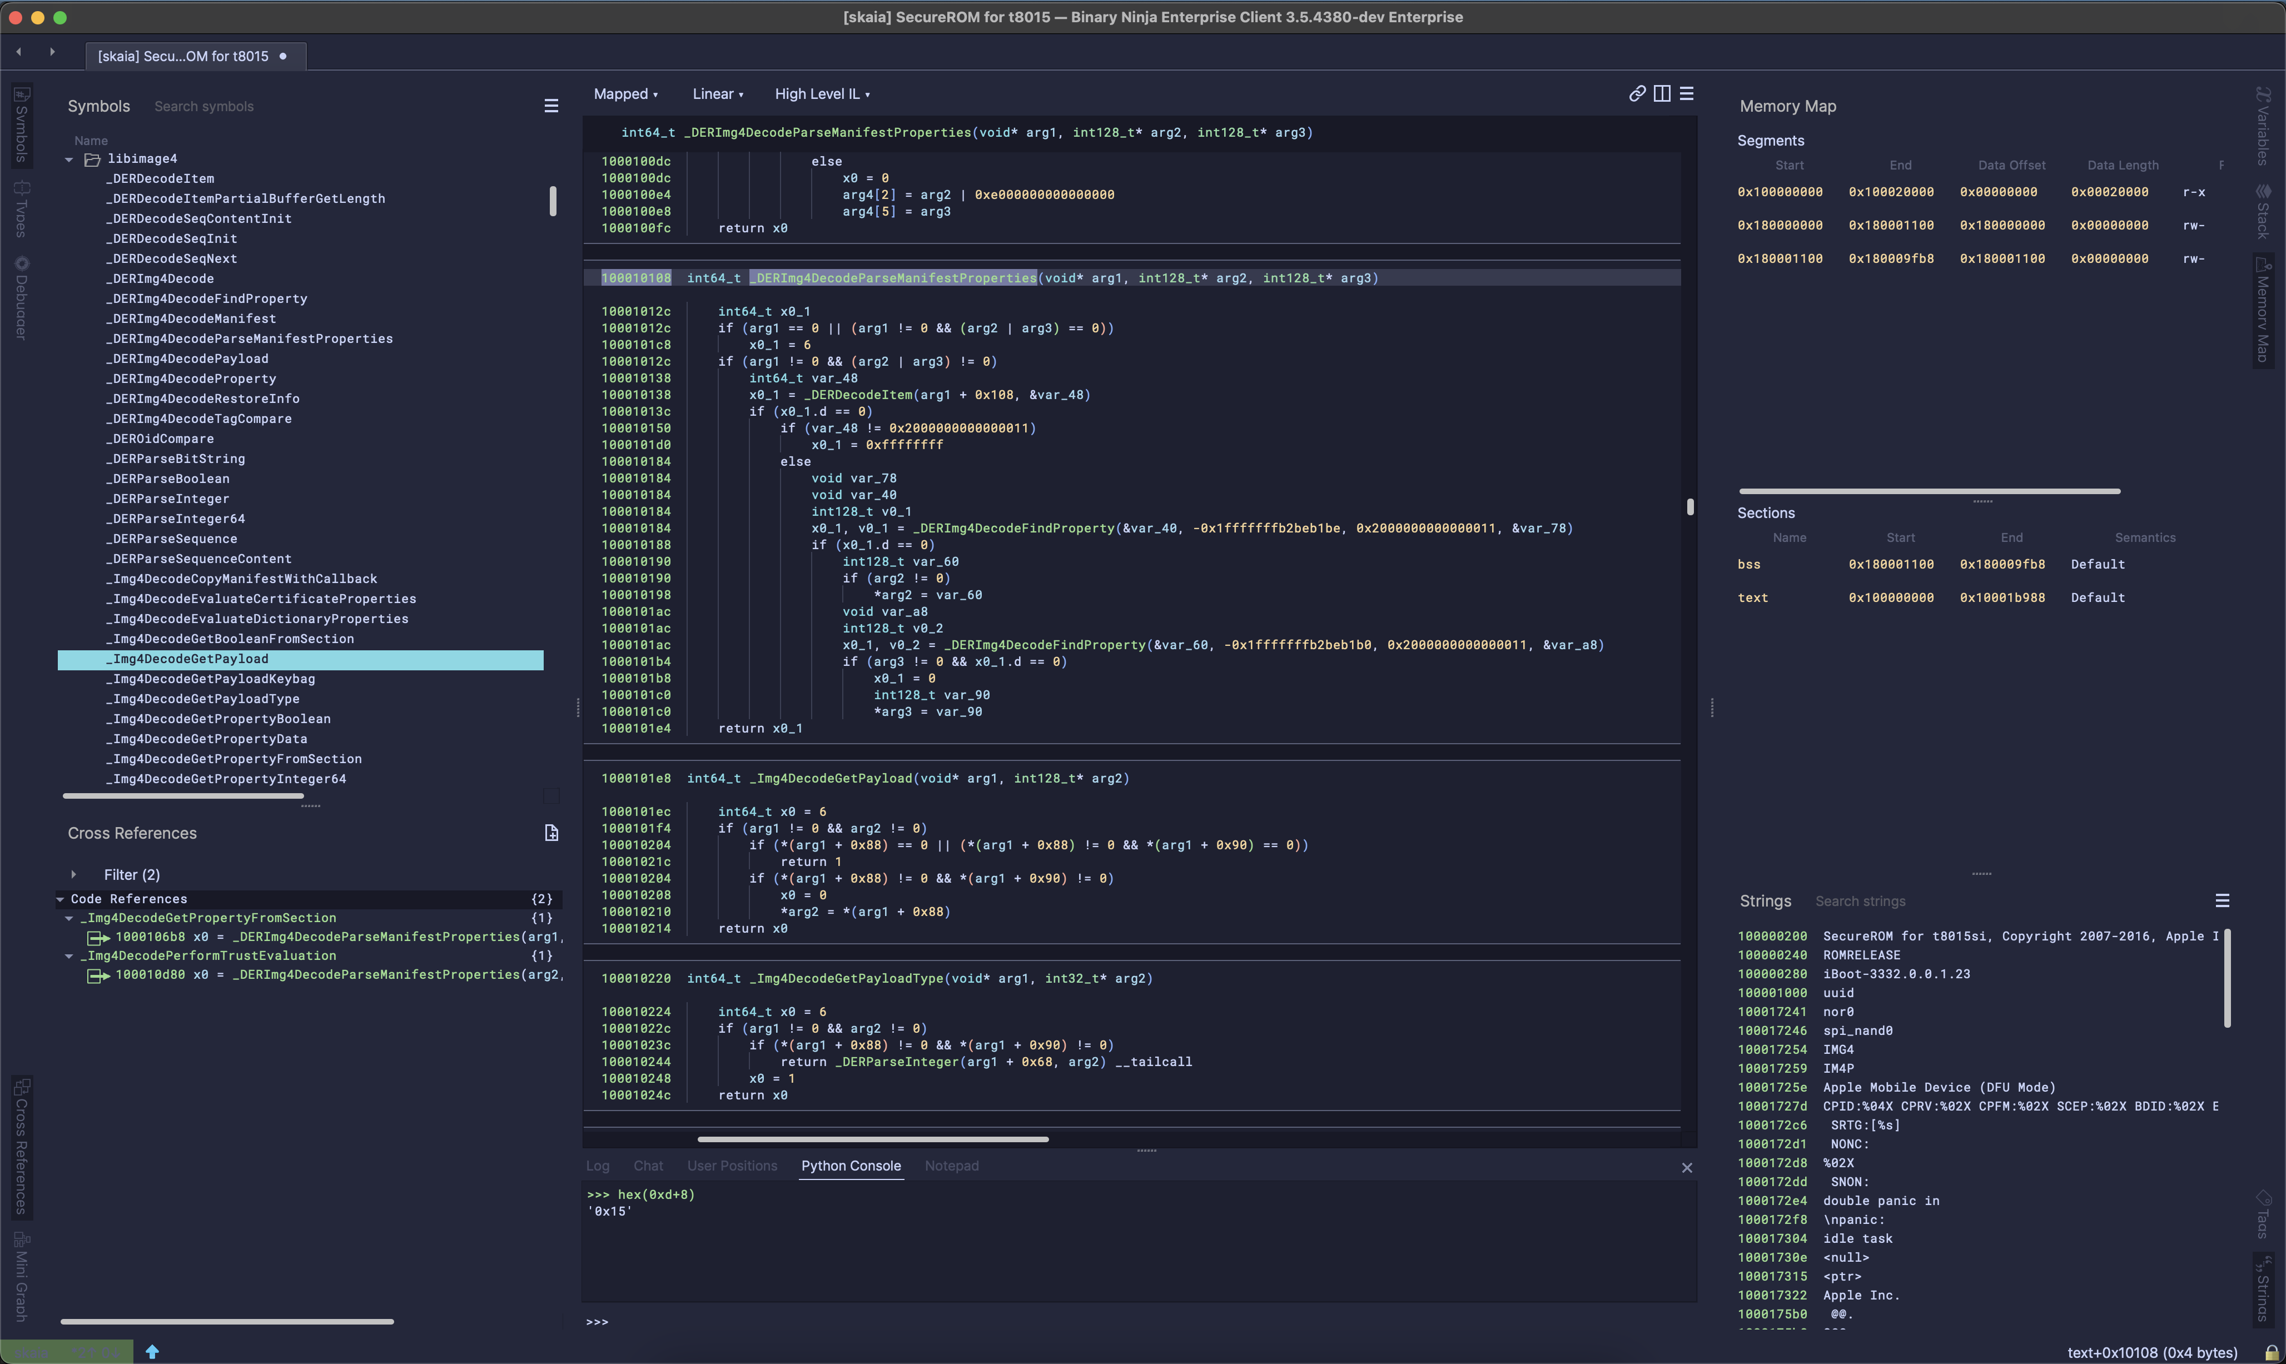Click the Symbols list horizontal scrollbar
Image resolution: width=2286 pixels, height=1364 pixels.
(184, 796)
